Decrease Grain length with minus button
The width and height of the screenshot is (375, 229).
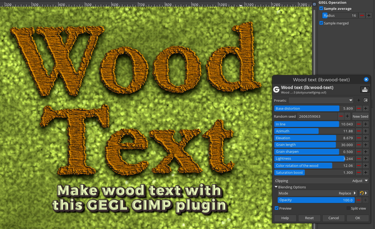pos(359,145)
